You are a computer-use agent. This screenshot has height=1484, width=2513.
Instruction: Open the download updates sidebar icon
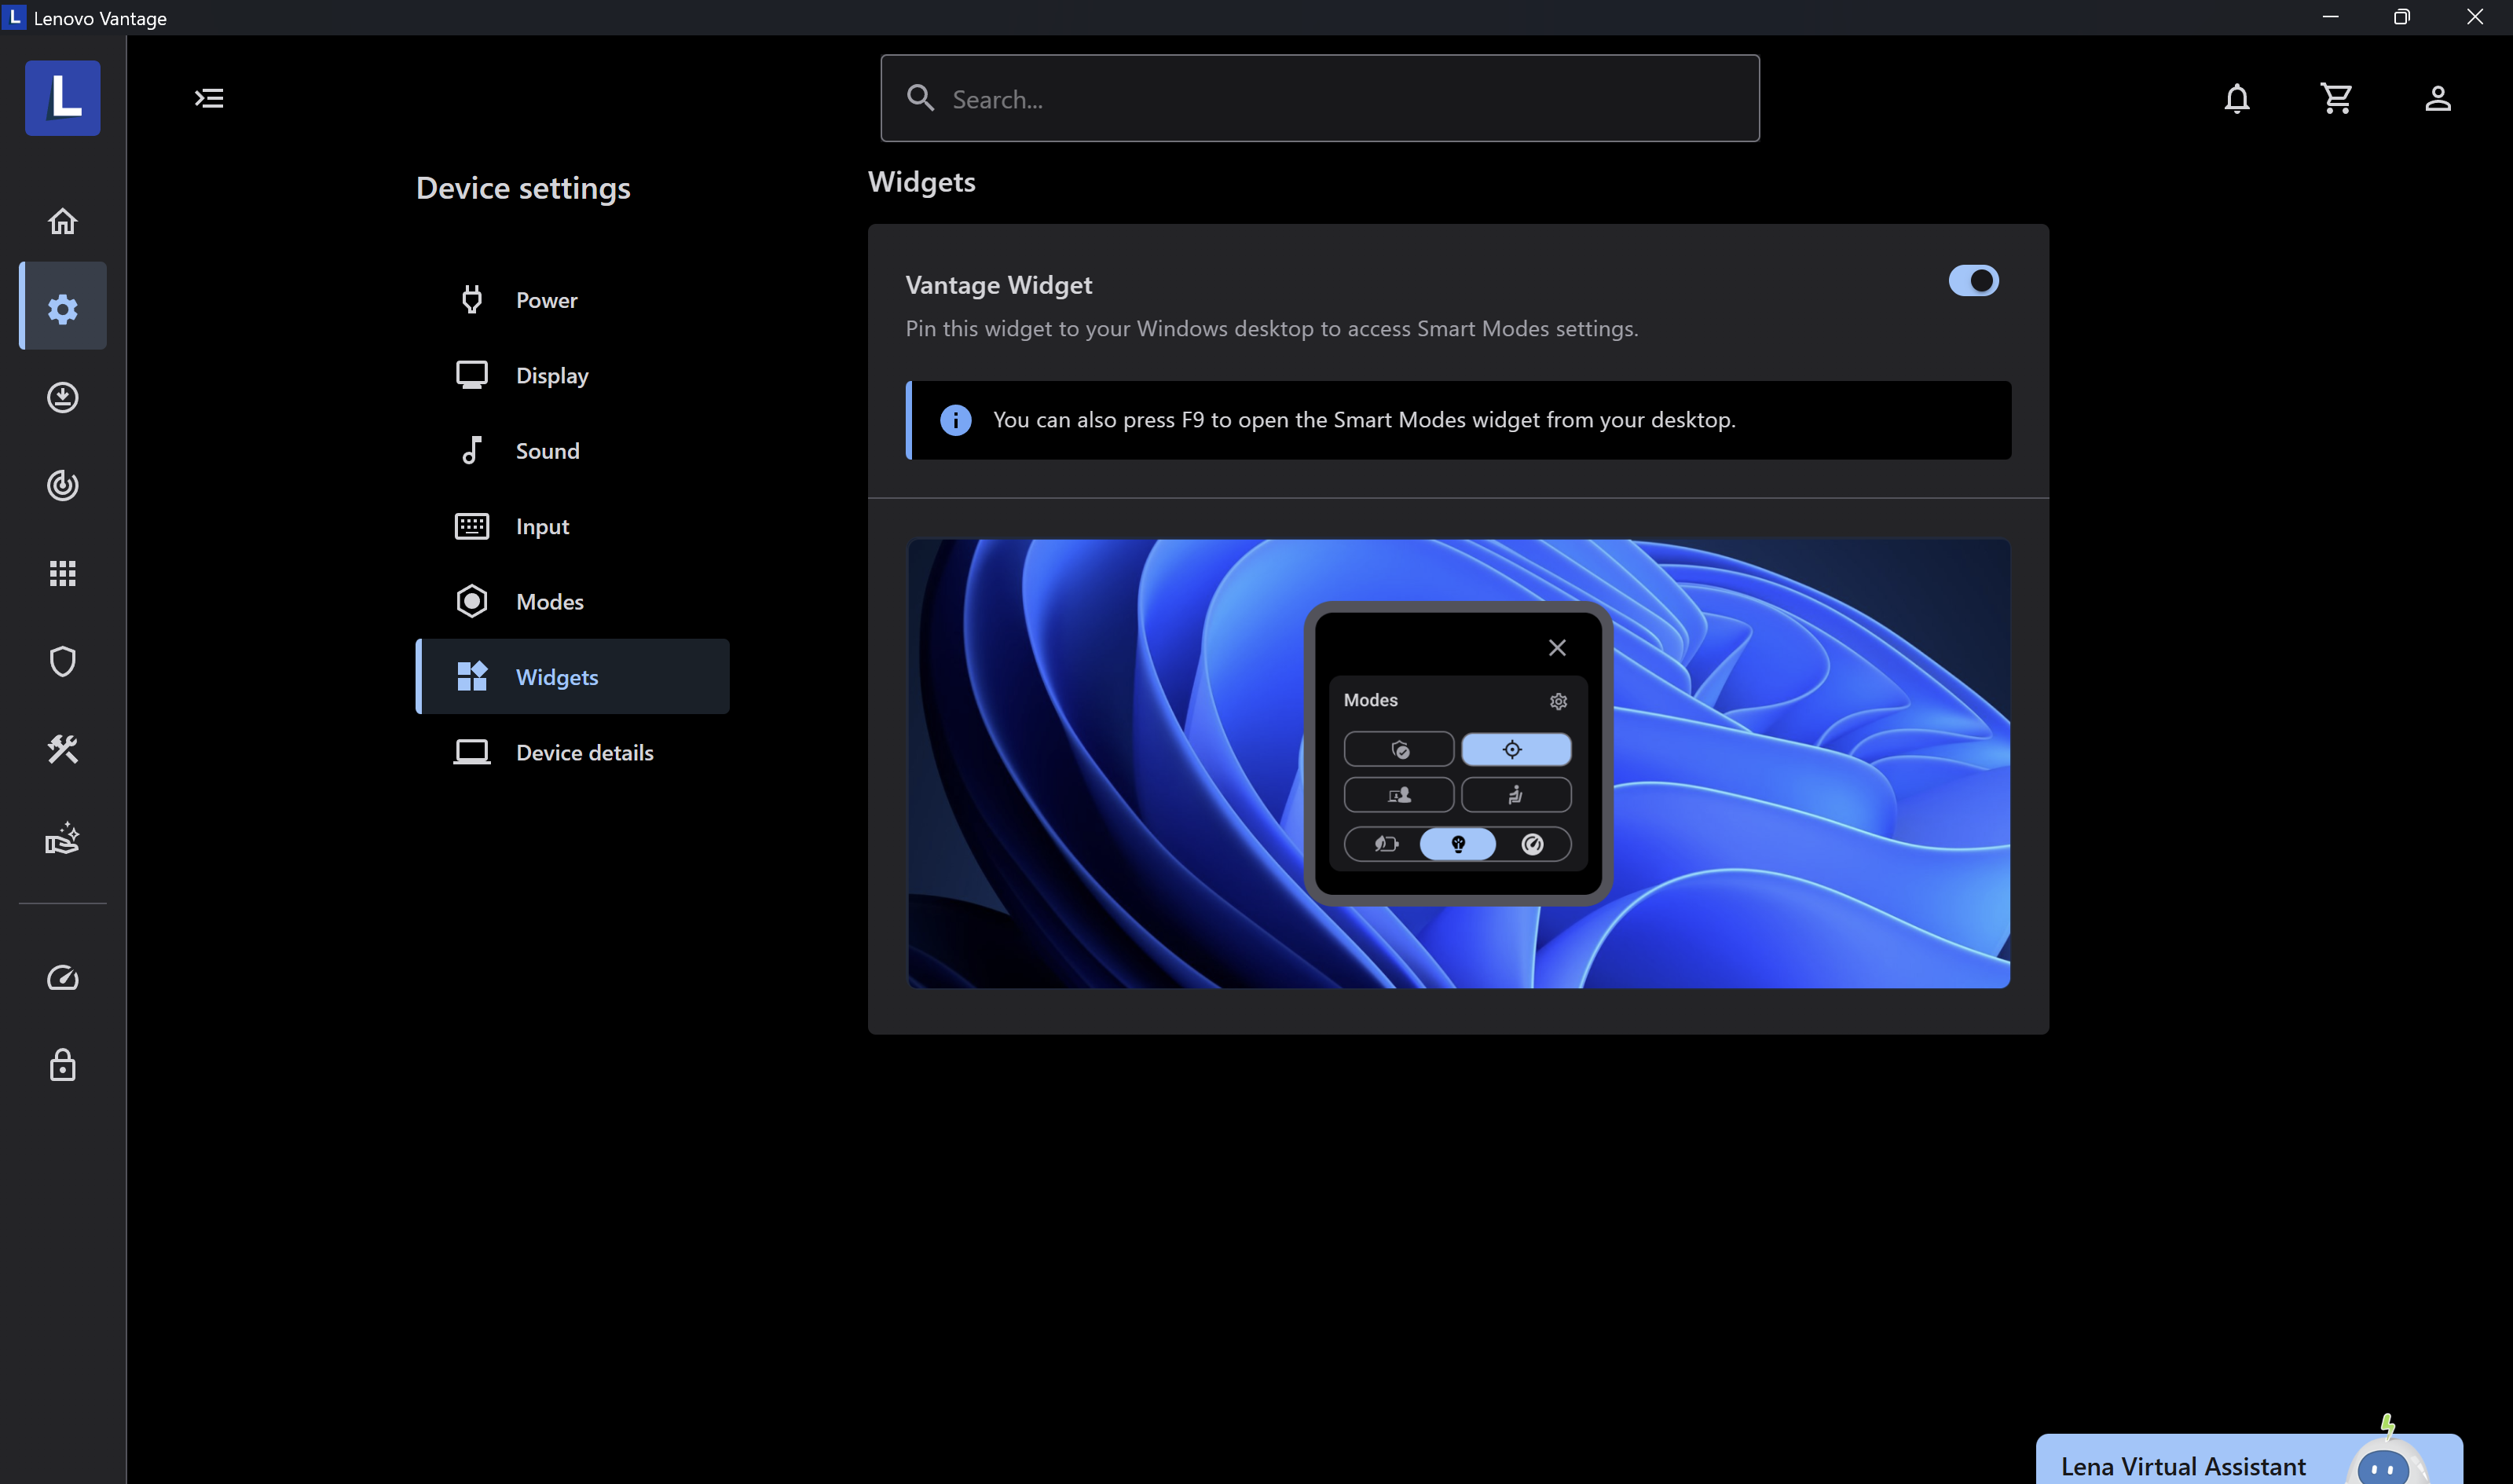[x=63, y=397]
